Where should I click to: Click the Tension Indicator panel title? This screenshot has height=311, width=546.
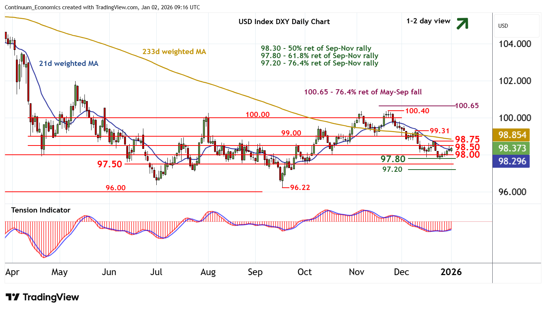coord(41,210)
